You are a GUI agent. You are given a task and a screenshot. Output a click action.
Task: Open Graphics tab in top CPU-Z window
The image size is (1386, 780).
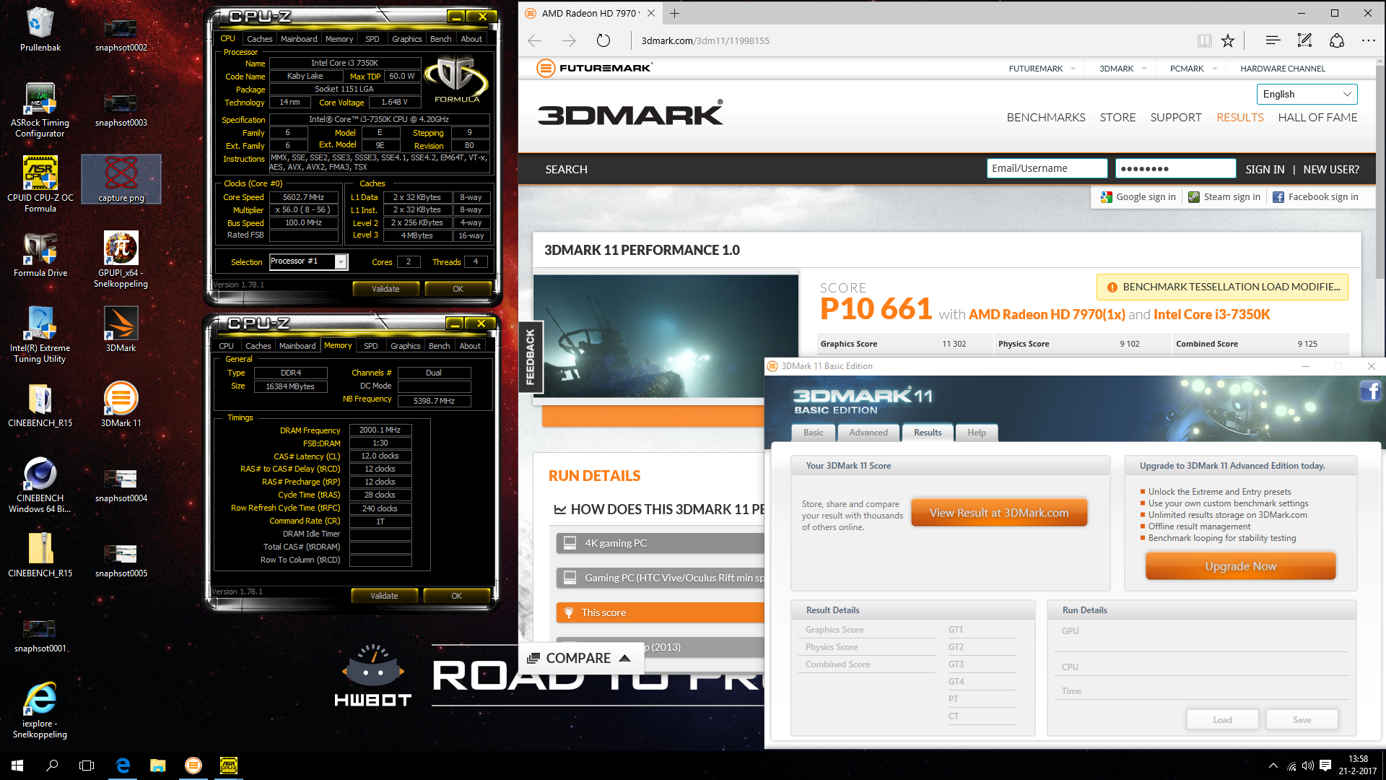(x=407, y=39)
